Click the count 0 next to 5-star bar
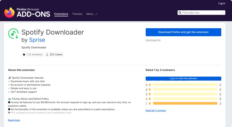 (x=220, y=85)
